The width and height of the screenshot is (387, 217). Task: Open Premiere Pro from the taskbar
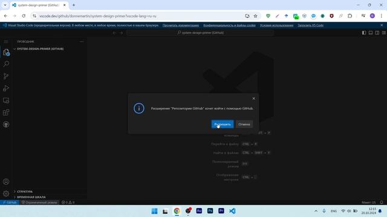coord(221,211)
